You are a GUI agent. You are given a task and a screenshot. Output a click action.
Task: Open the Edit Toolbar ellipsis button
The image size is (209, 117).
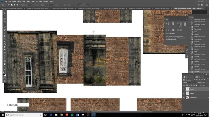(x=5, y=69)
